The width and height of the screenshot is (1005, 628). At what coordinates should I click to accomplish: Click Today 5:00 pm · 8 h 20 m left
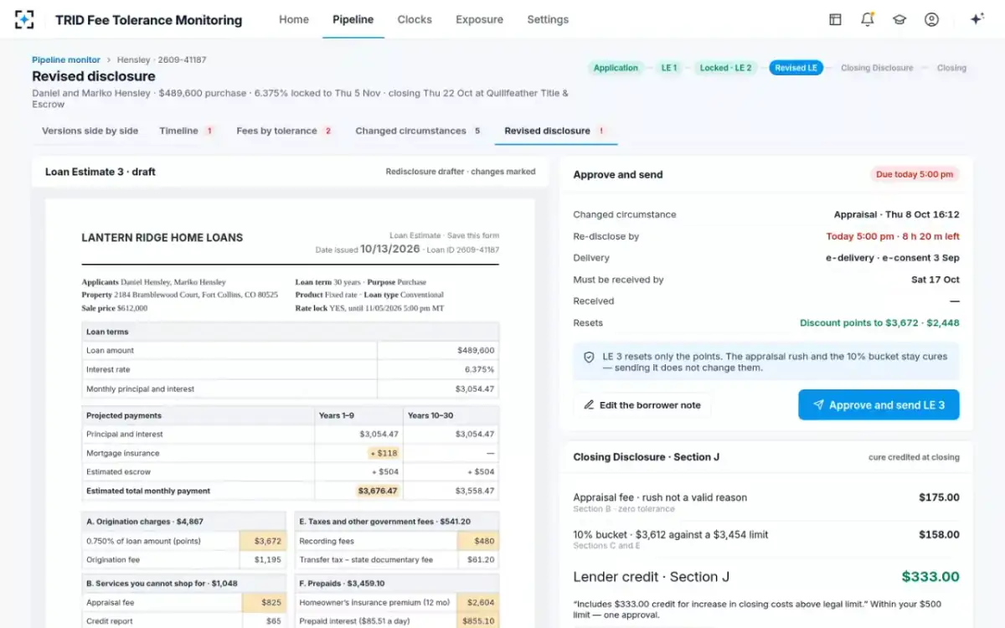click(893, 236)
